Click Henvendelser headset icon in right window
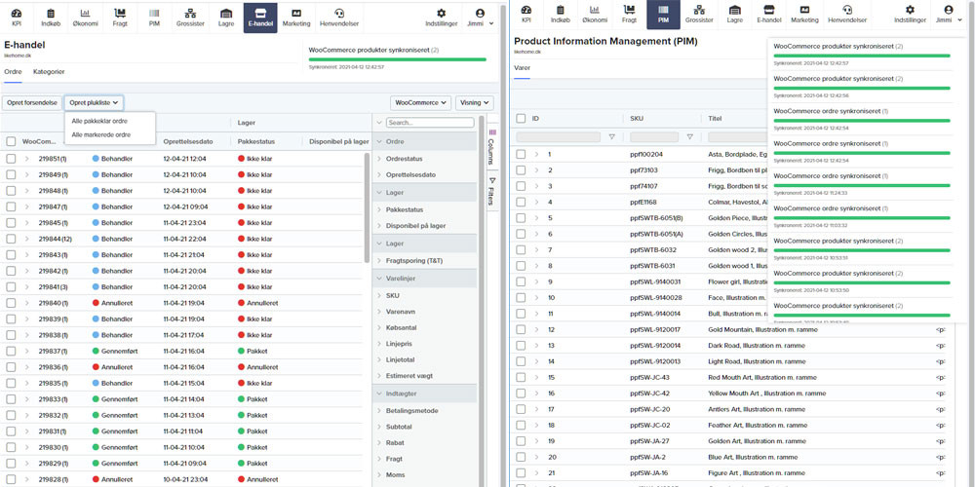Image resolution: width=975 pixels, height=487 pixels. tap(846, 16)
